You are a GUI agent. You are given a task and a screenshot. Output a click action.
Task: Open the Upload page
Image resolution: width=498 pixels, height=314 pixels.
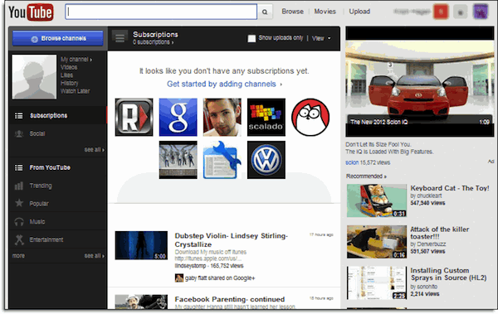coord(359,12)
